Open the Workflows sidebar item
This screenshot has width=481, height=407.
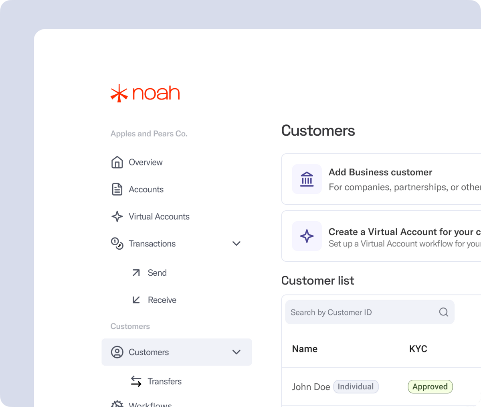tap(150, 404)
